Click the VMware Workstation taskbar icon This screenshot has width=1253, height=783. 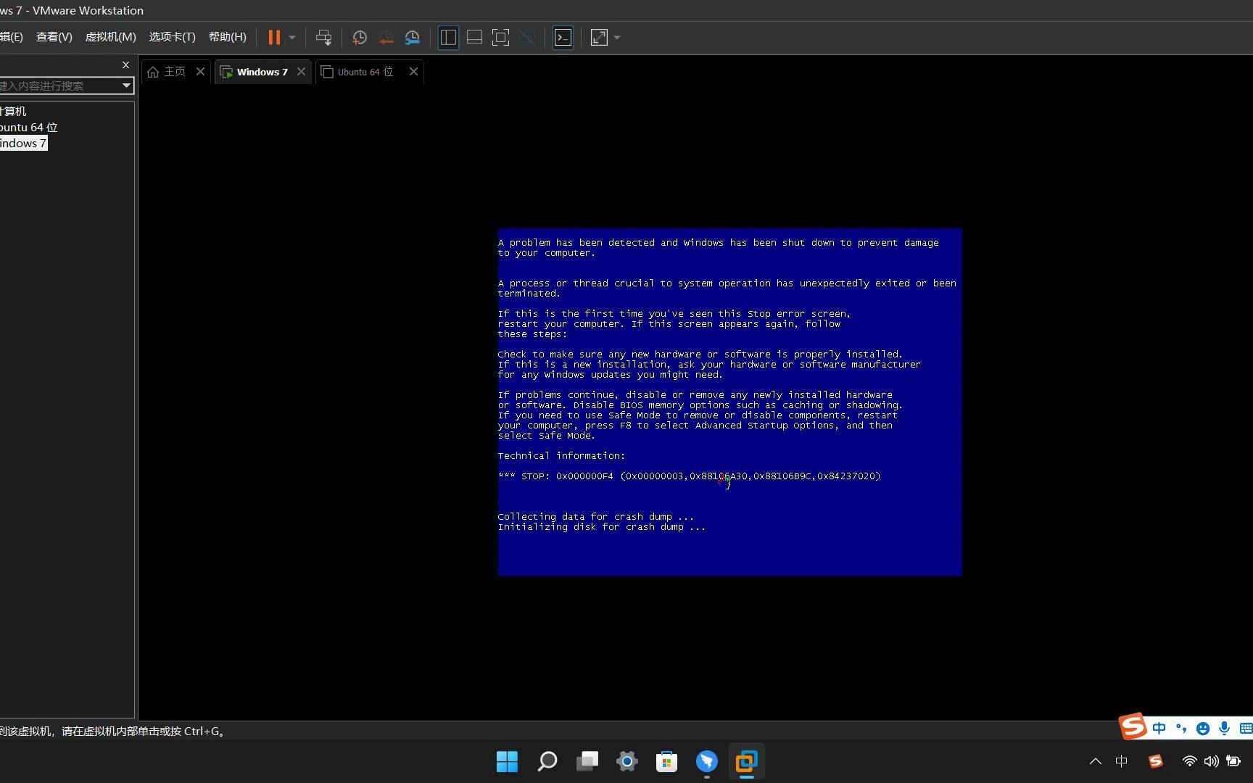tap(747, 761)
